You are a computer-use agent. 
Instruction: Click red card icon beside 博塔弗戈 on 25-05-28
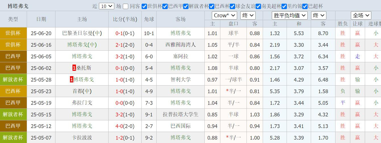point(72,80)
